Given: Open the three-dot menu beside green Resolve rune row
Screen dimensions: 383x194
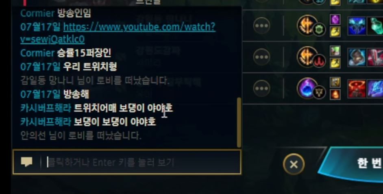Looking at the screenshot, I should coord(261,25).
